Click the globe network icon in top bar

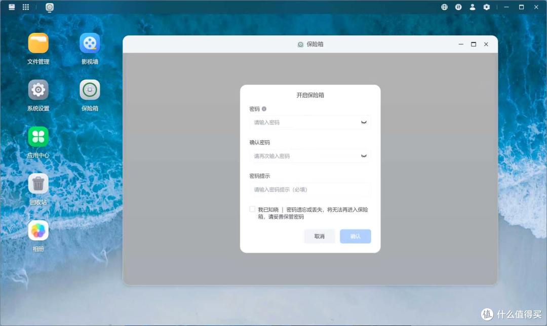click(x=444, y=7)
